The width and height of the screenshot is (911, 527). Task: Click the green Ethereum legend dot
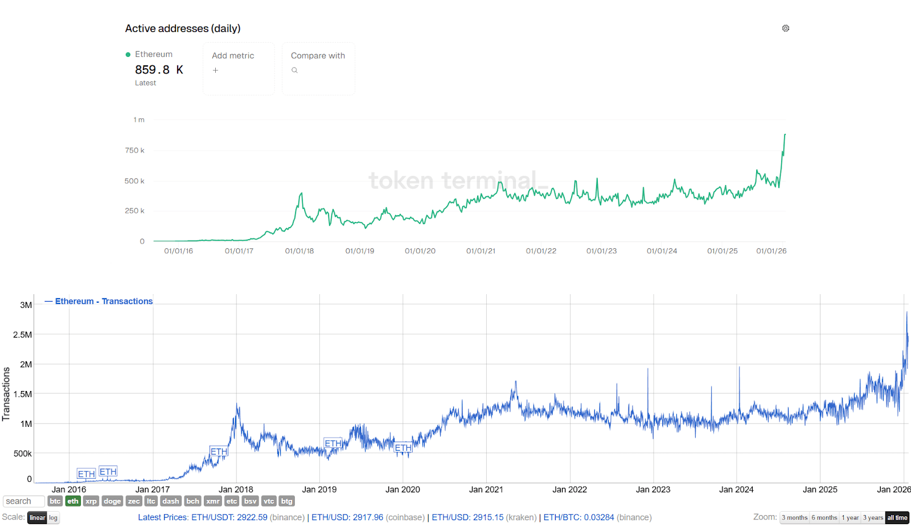(x=128, y=55)
